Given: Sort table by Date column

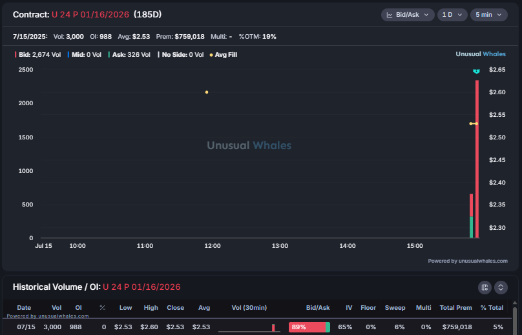Looking at the screenshot, I should click(x=24, y=308).
